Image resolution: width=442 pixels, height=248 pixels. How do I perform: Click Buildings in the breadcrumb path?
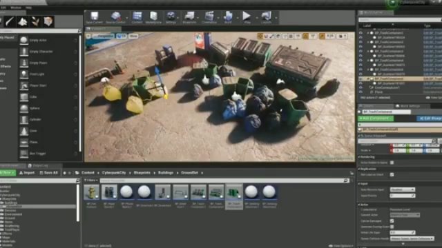tap(166, 173)
